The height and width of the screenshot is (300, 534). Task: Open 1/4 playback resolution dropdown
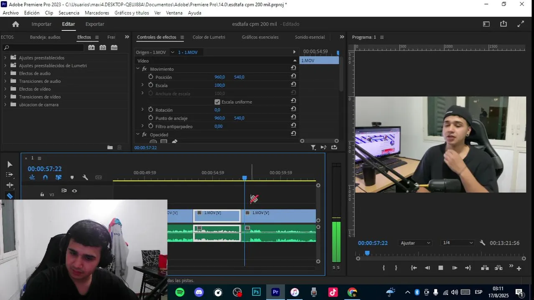(458, 243)
